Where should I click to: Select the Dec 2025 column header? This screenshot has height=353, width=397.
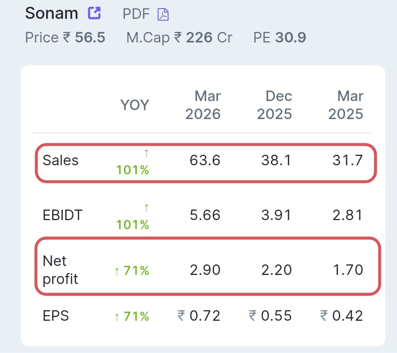coord(274,105)
